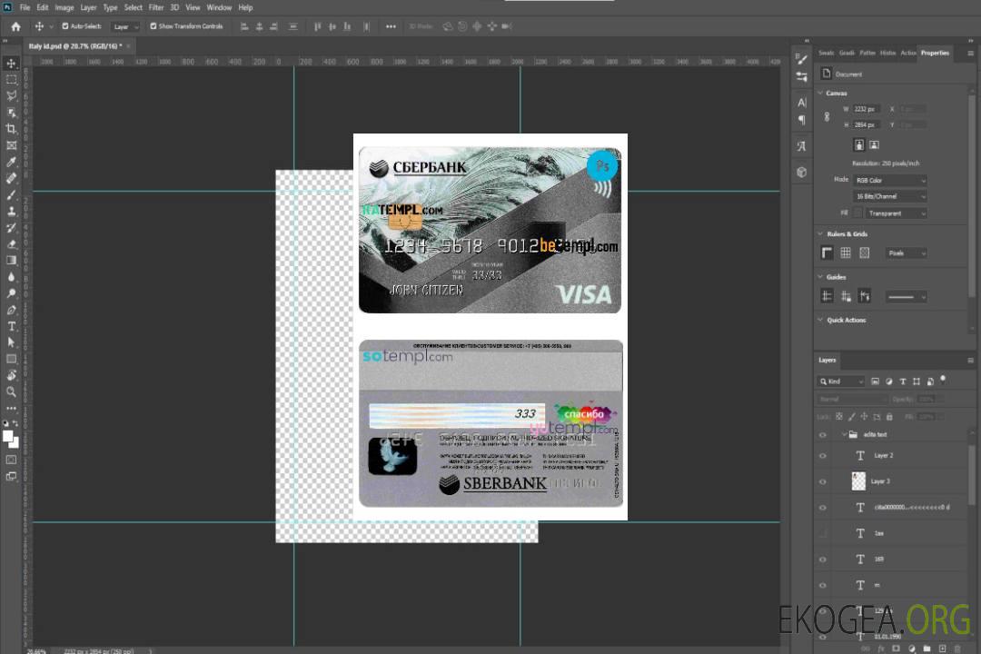
Task: Toggle layer filtering on/off switch
Action: click(x=943, y=380)
